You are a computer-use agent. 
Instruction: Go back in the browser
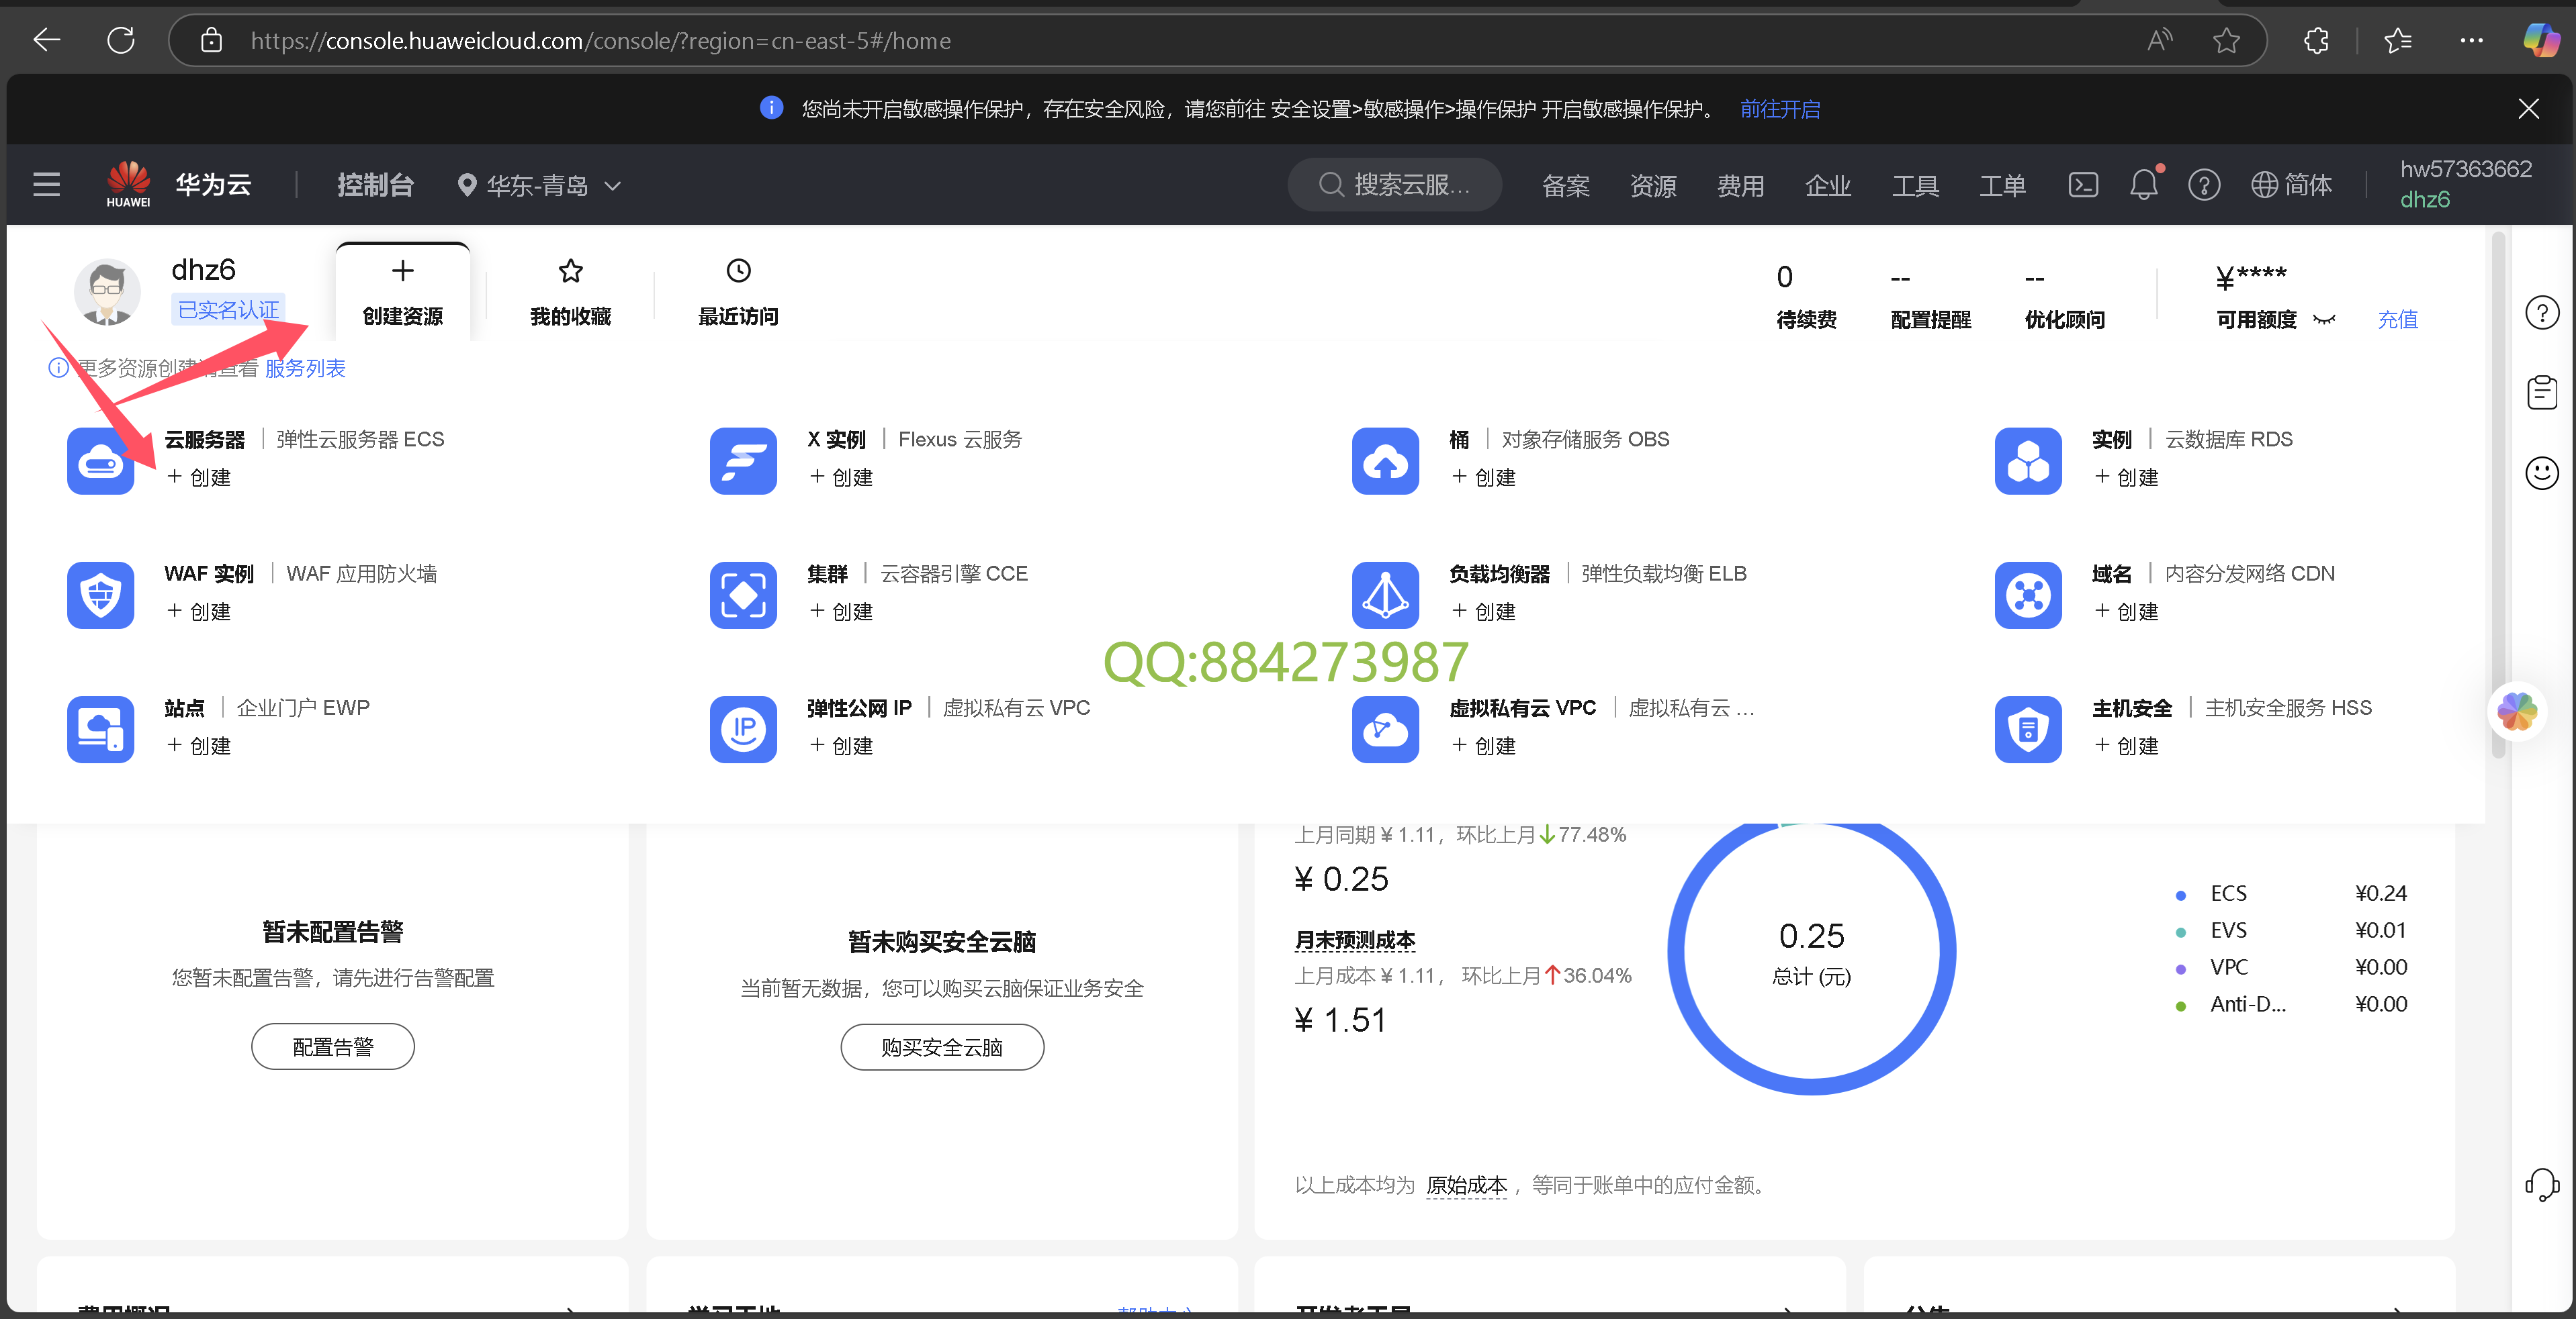[47, 41]
